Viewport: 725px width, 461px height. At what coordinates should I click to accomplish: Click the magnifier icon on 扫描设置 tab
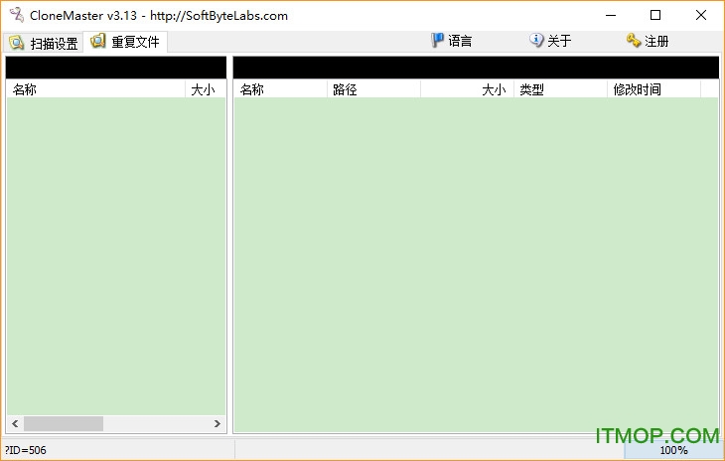[x=17, y=43]
